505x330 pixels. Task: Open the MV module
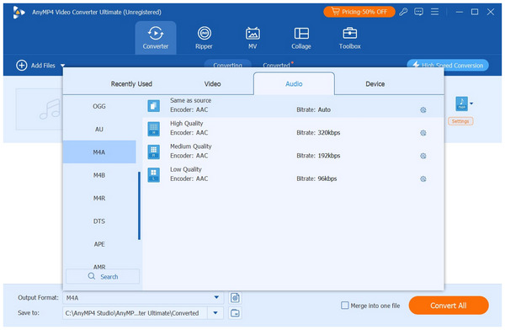pyautogui.click(x=252, y=38)
